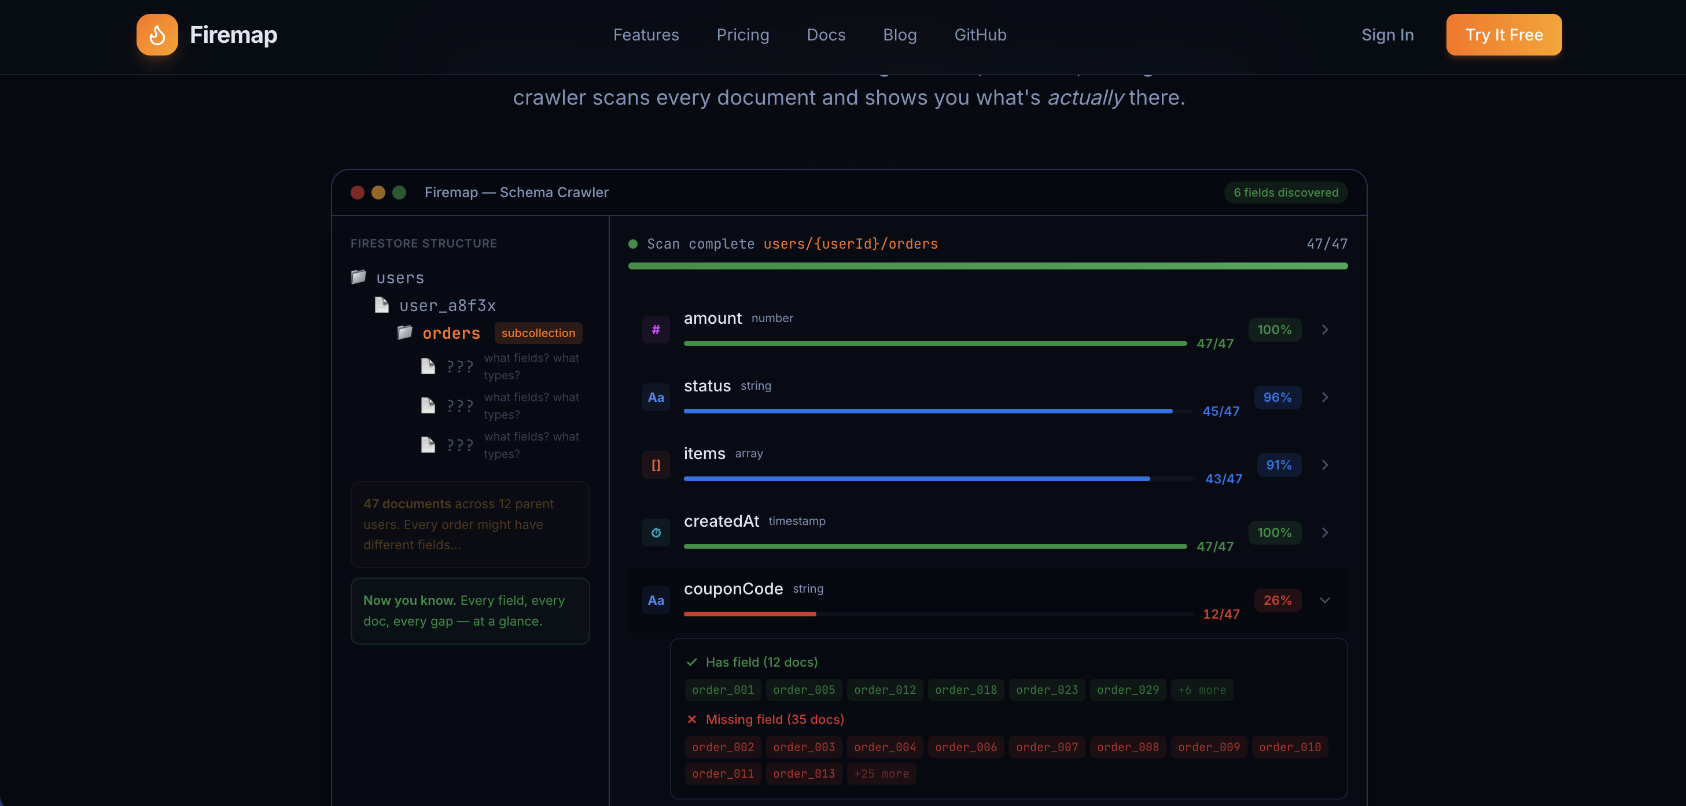This screenshot has height=806, width=1686.
Task: Click the Sign In link
Action: [1387, 35]
